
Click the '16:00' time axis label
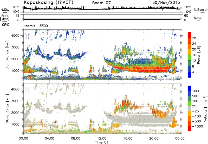click(x=128, y=139)
